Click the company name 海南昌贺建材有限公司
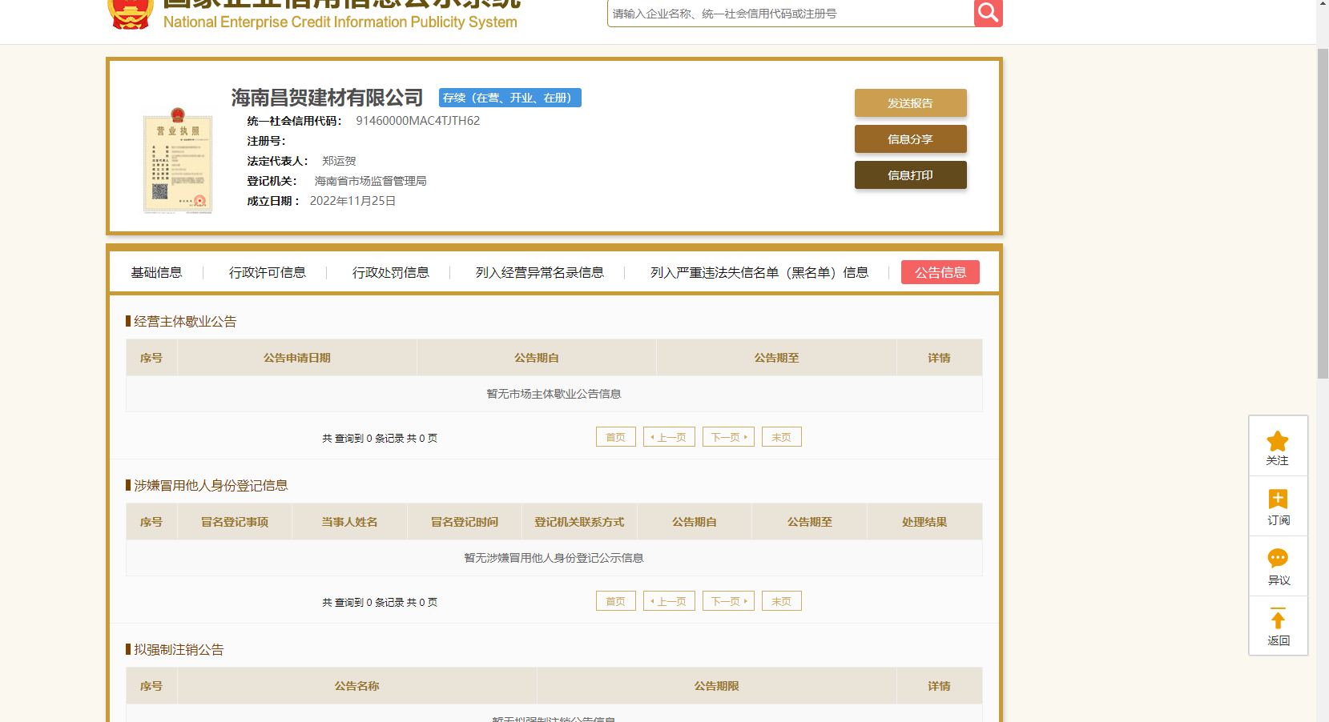Image resolution: width=1329 pixels, height=722 pixels. pos(327,98)
